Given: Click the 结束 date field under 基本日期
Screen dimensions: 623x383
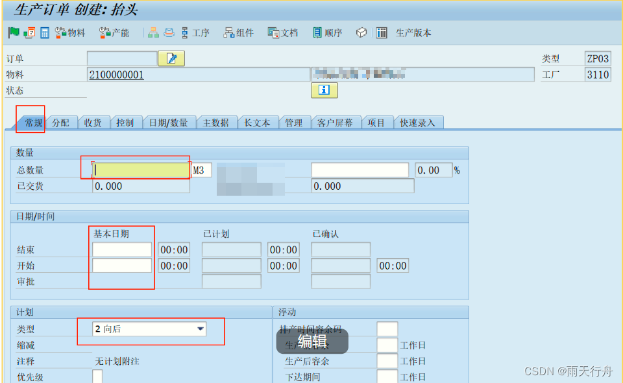Looking at the screenshot, I should tap(121, 249).
